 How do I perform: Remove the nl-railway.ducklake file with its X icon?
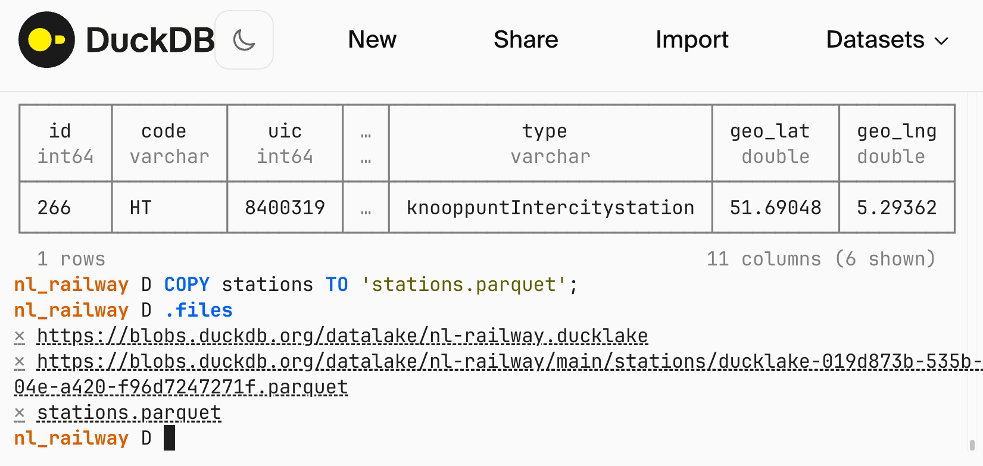coord(20,337)
